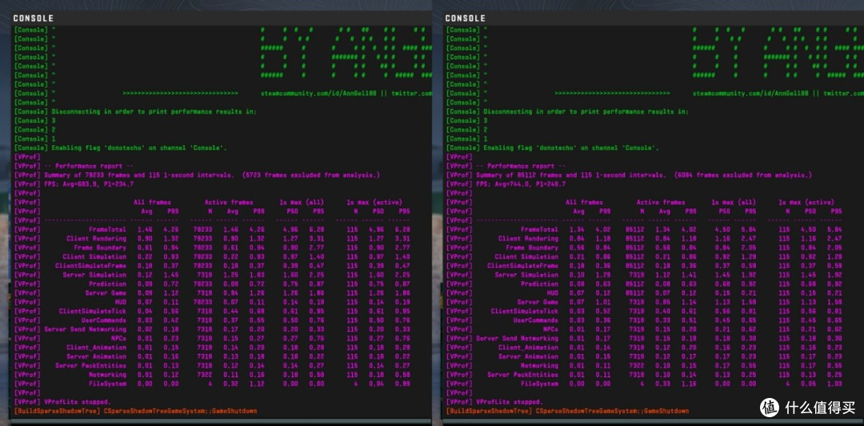Click 'Active frames' column header in right console
Screen dimensions: 864x426
[x=661, y=202]
